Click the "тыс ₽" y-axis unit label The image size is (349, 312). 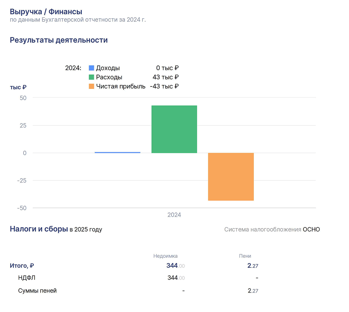18,87
